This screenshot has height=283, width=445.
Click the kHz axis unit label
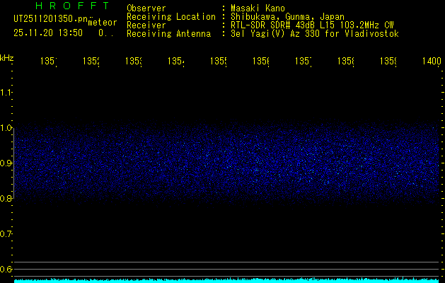(7, 57)
